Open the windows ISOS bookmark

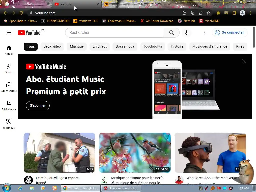tap(86, 21)
